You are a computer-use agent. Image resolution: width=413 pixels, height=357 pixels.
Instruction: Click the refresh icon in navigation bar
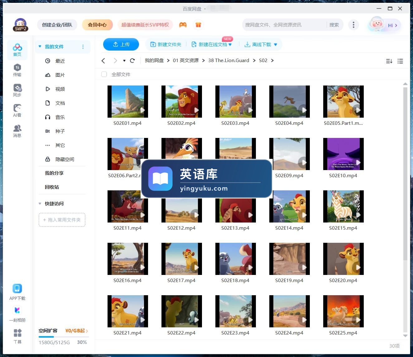pos(132,61)
